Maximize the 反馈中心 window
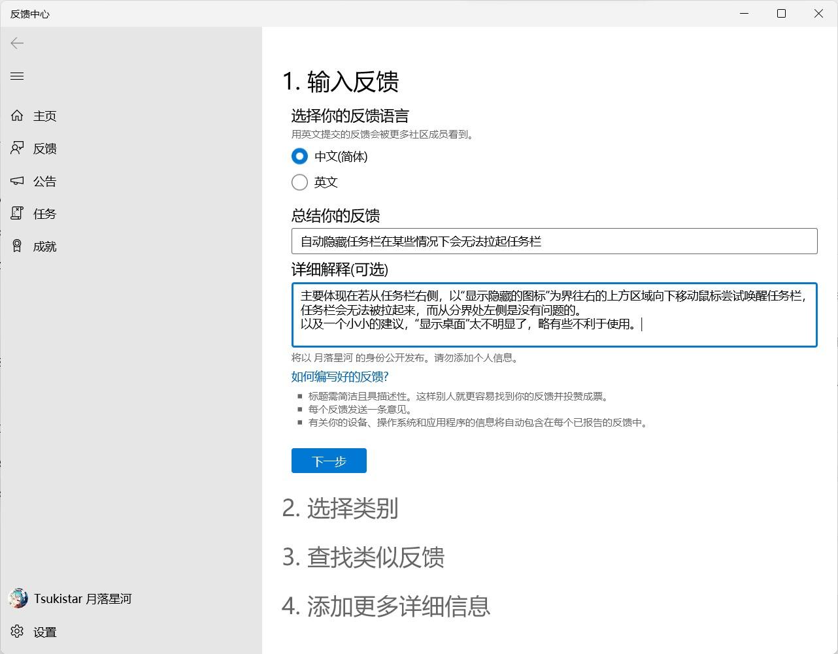 (x=781, y=13)
